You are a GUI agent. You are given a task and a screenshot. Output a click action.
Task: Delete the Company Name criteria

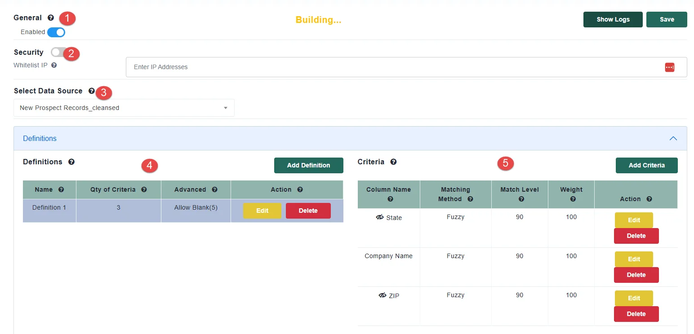[x=636, y=275]
